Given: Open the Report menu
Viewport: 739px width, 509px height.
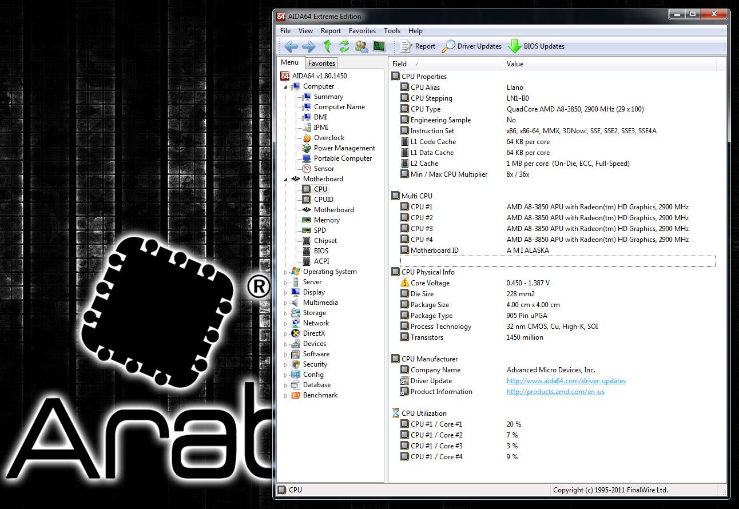Looking at the screenshot, I should point(331,31).
